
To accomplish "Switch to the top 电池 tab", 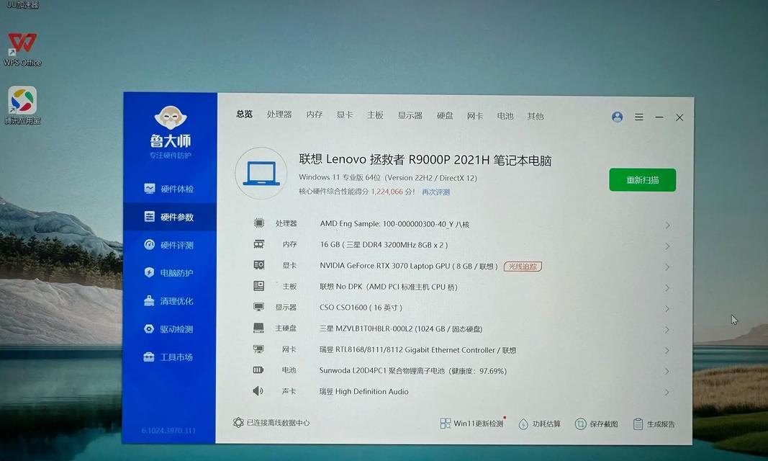I will coord(505,116).
